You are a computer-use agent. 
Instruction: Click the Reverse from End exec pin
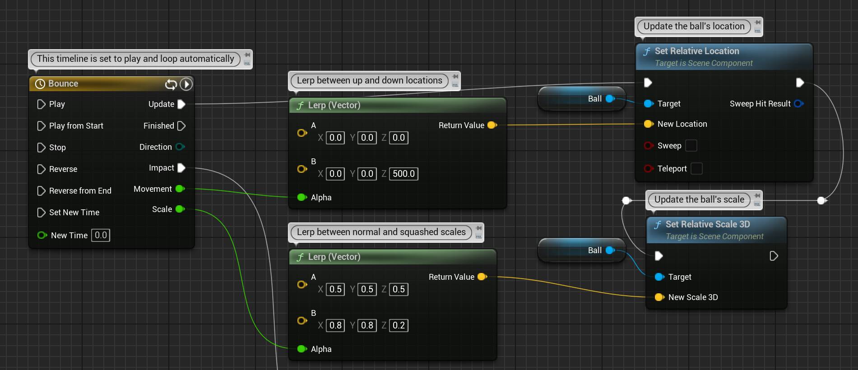tap(41, 191)
